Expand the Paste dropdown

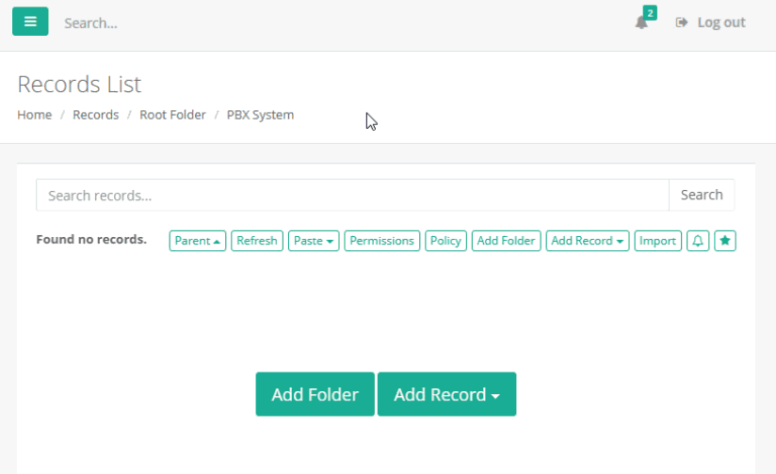(x=314, y=241)
